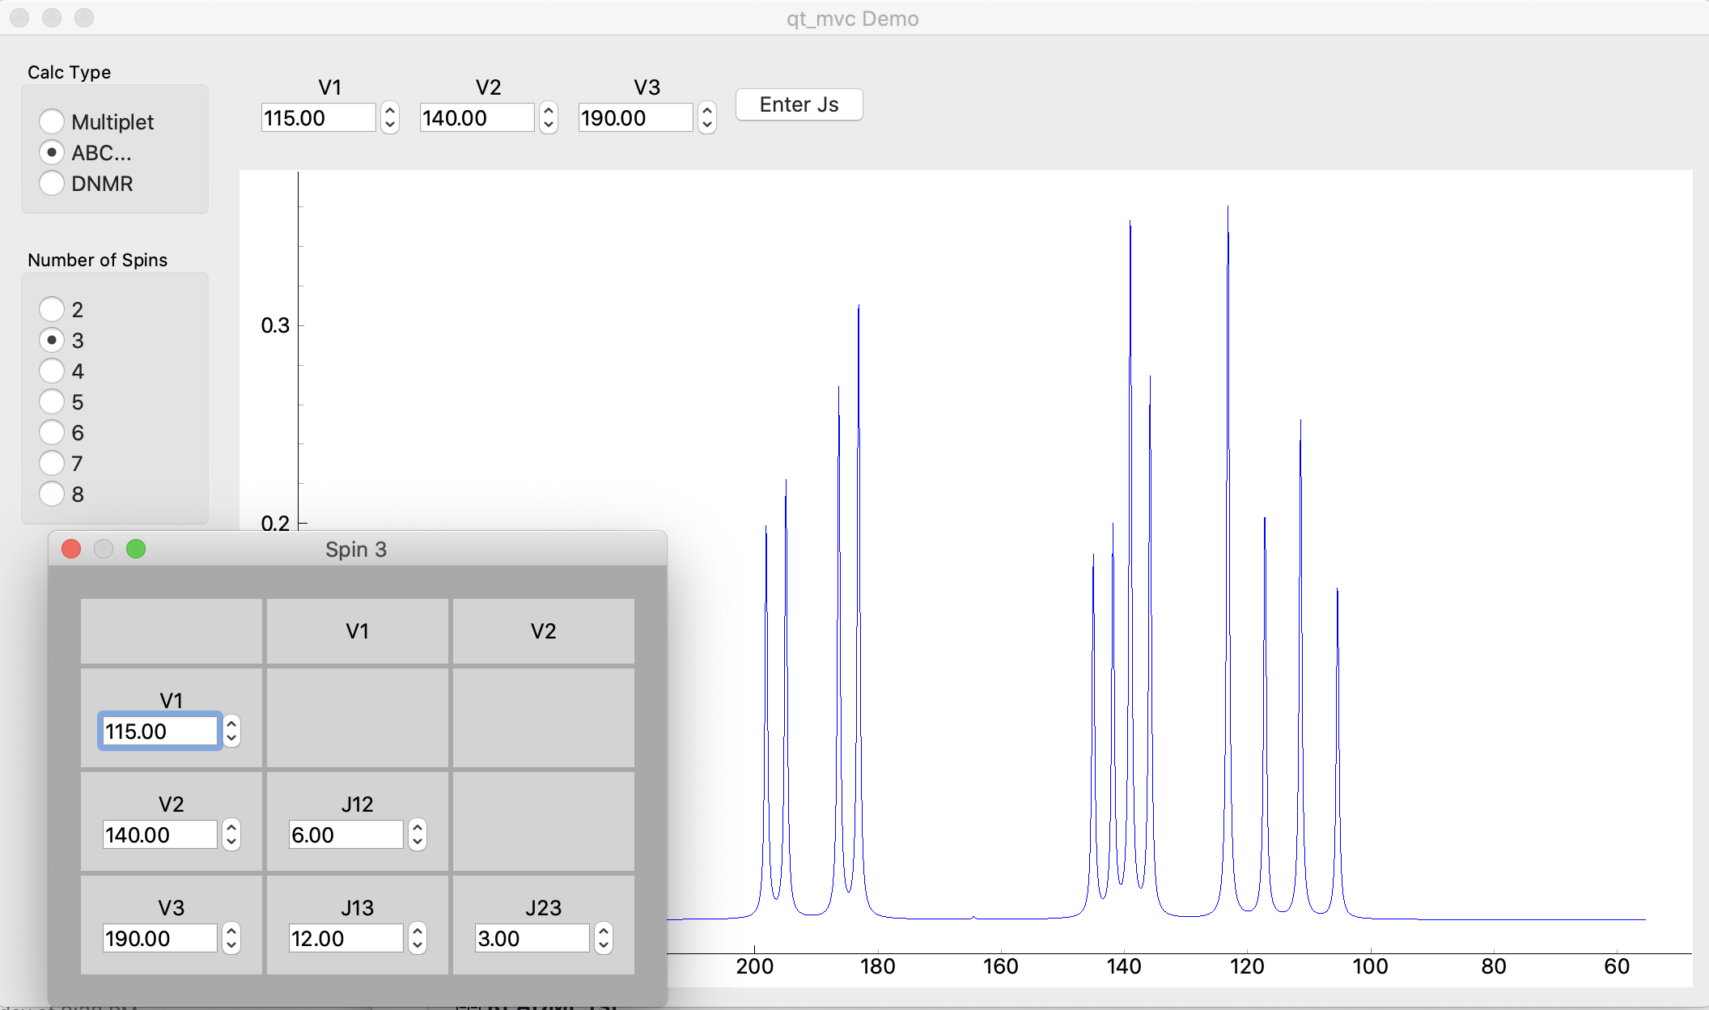Choose 4 spins option
Screen dimensions: 1709x1010
pyautogui.click(x=52, y=371)
